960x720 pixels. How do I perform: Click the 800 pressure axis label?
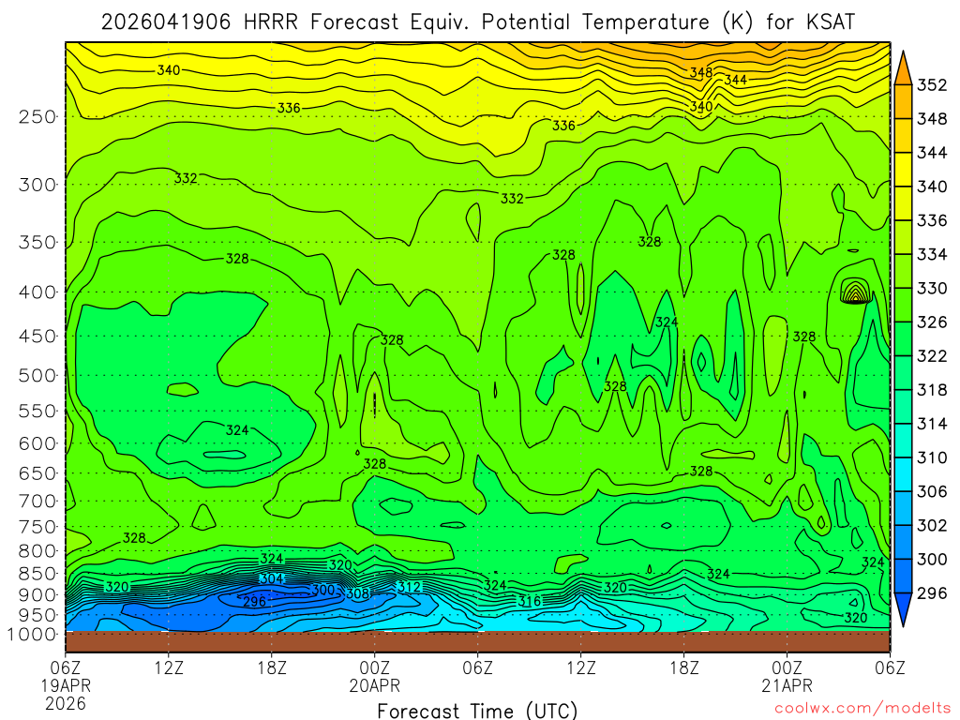pyautogui.click(x=37, y=551)
